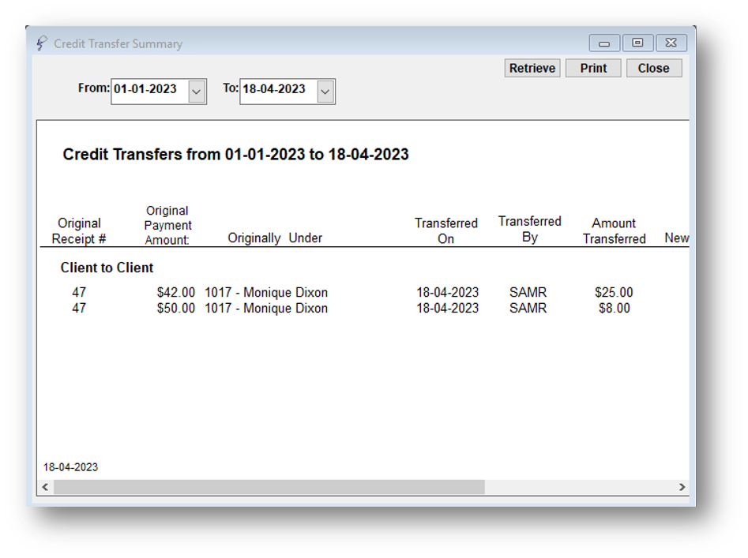The height and width of the screenshot is (558, 748).
Task: Click the 'Transferred By' column header
Action: click(x=529, y=229)
